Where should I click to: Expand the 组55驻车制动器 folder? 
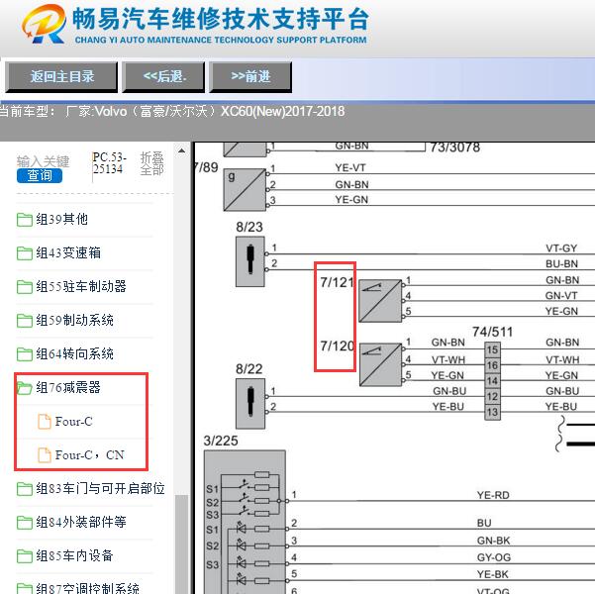click(81, 286)
